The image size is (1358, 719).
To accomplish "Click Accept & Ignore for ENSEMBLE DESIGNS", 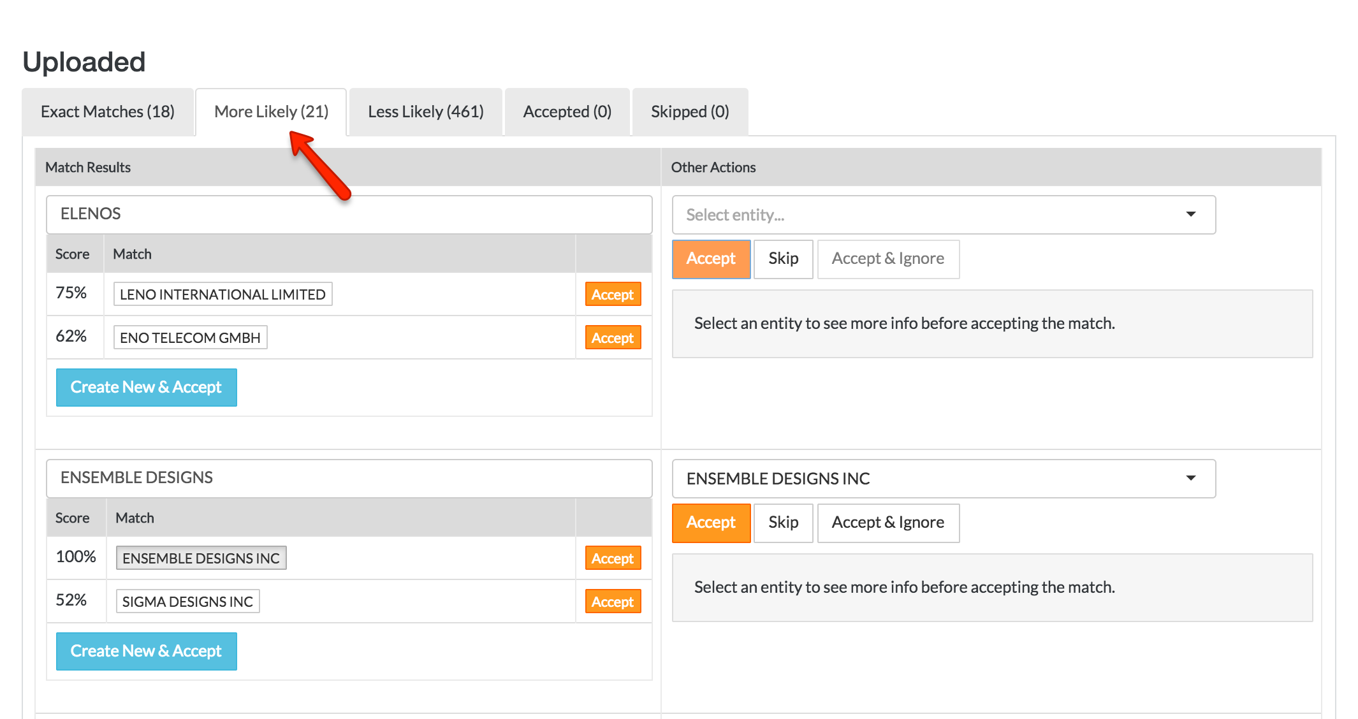I will tap(887, 523).
